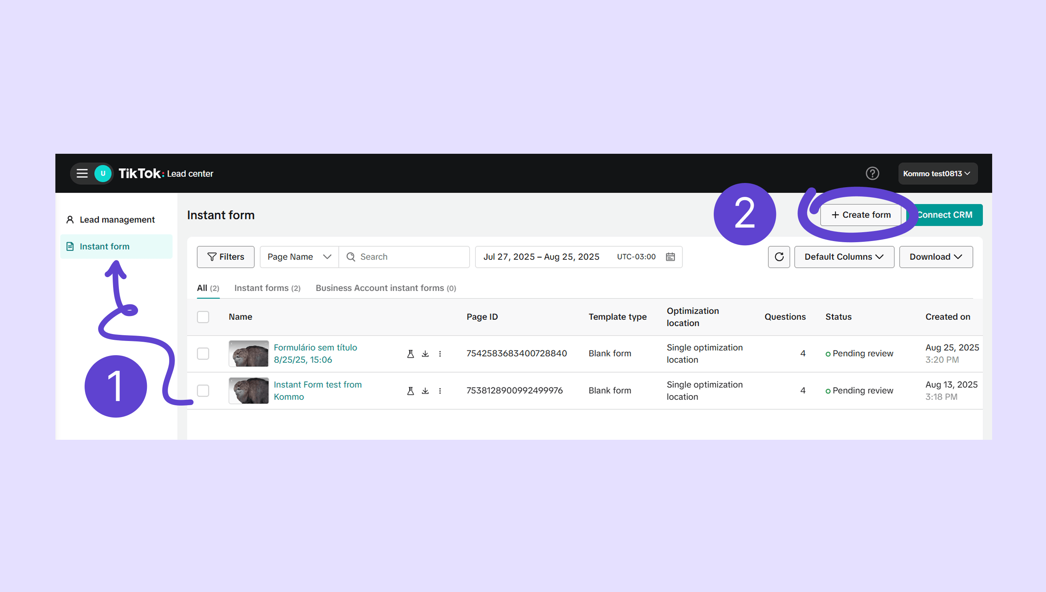This screenshot has height=592, width=1046.
Task: Click the refresh table icon
Action: 779,257
